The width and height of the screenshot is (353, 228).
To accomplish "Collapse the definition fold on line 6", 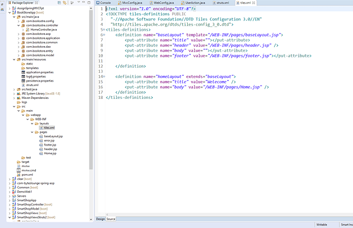I will tap(103, 35).
